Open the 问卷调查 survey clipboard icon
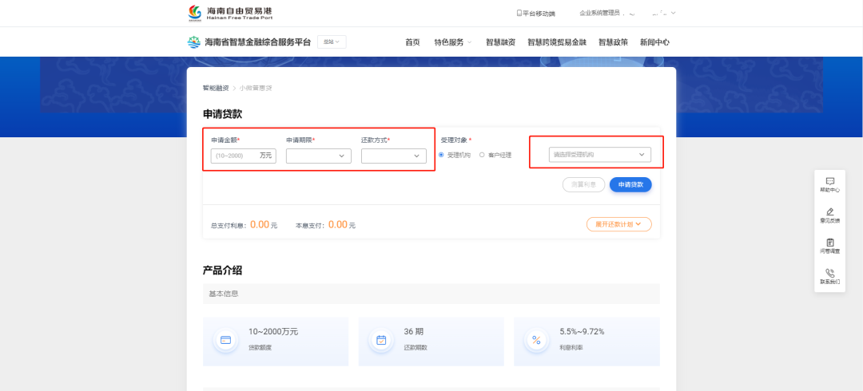Screen dimensions: 863x391 tap(829, 243)
